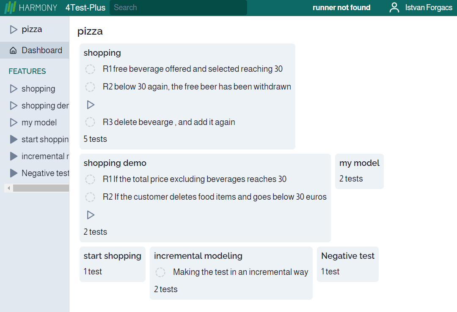Click the Dashboard home icon
This screenshot has height=312, width=457.
tap(14, 51)
